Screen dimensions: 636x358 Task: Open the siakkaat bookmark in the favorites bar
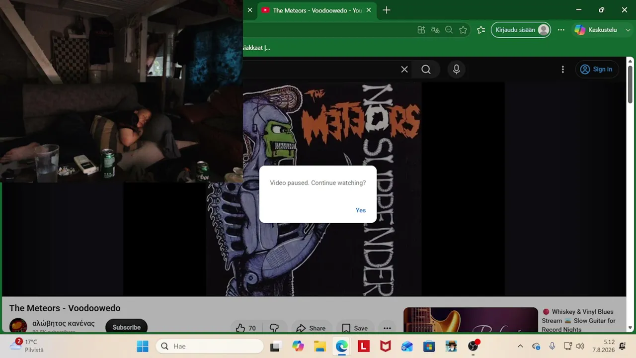tap(256, 48)
